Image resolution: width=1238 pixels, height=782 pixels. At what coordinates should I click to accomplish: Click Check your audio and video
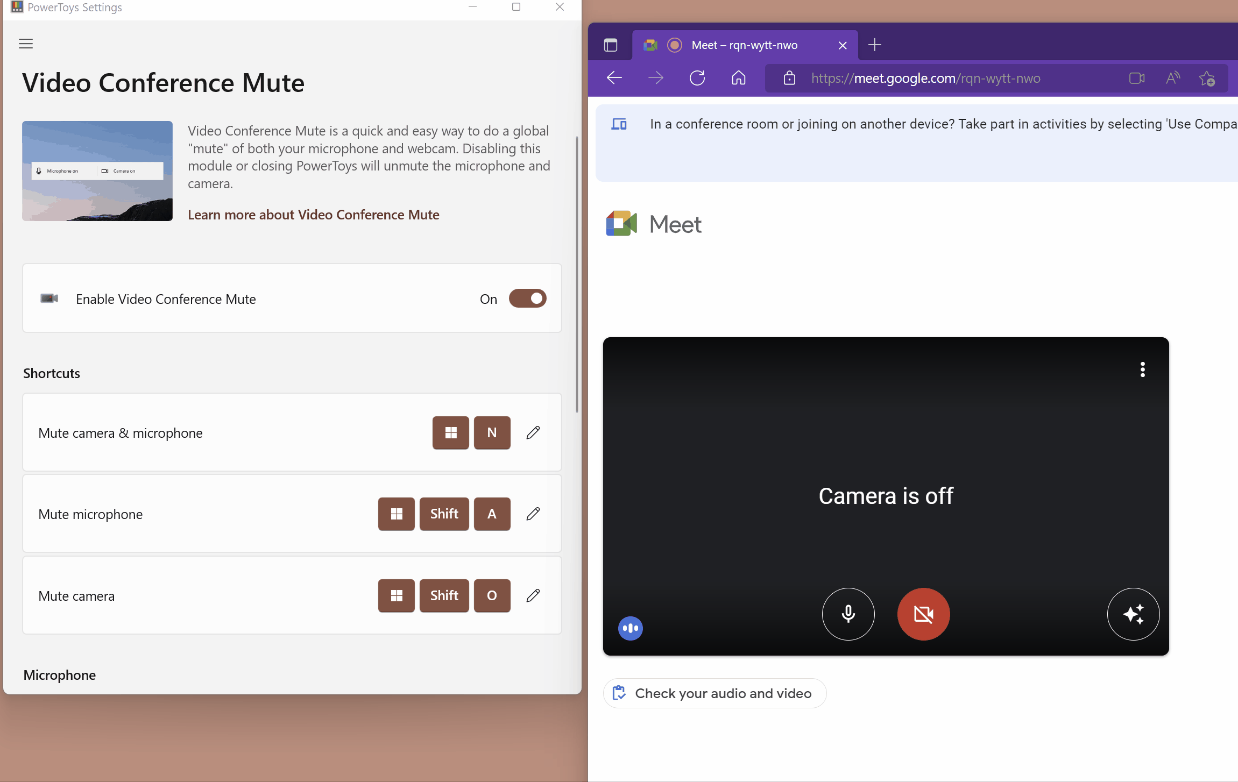click(714, 693)
